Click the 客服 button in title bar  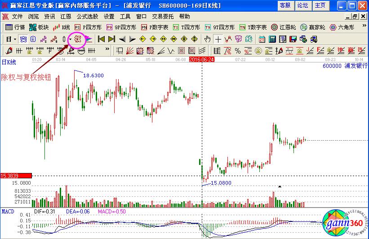click(285, 5)
